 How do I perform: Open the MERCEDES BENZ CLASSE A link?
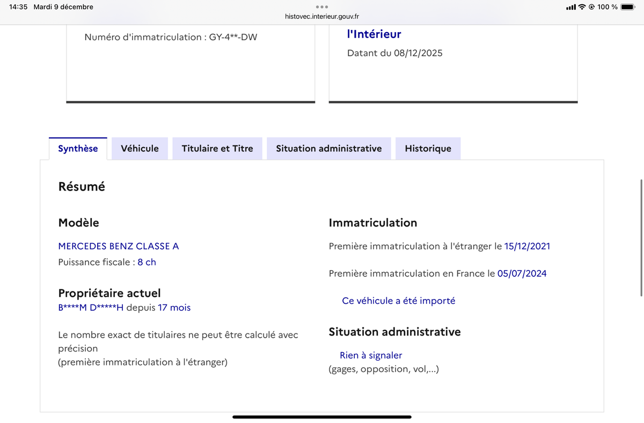point(119,246)
